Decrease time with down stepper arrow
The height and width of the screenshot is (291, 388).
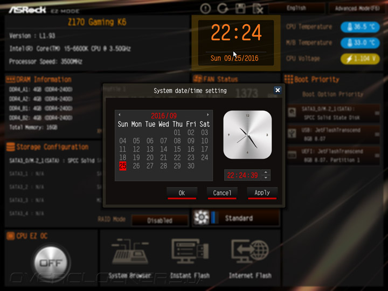266,178
